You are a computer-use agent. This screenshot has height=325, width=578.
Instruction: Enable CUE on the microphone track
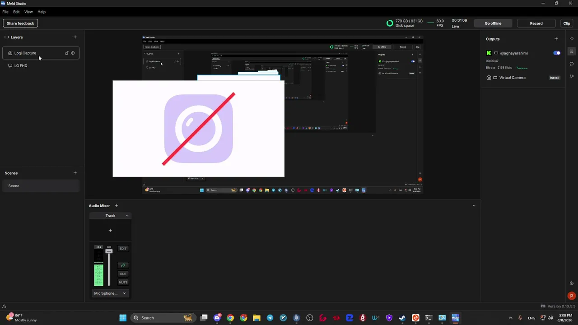click(x=123, y=274)
